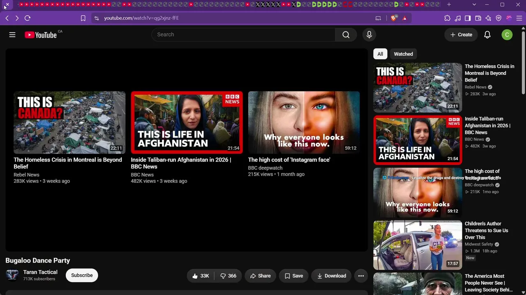
Task: Go to YouTube home via the logo
Action: (41, 35)
